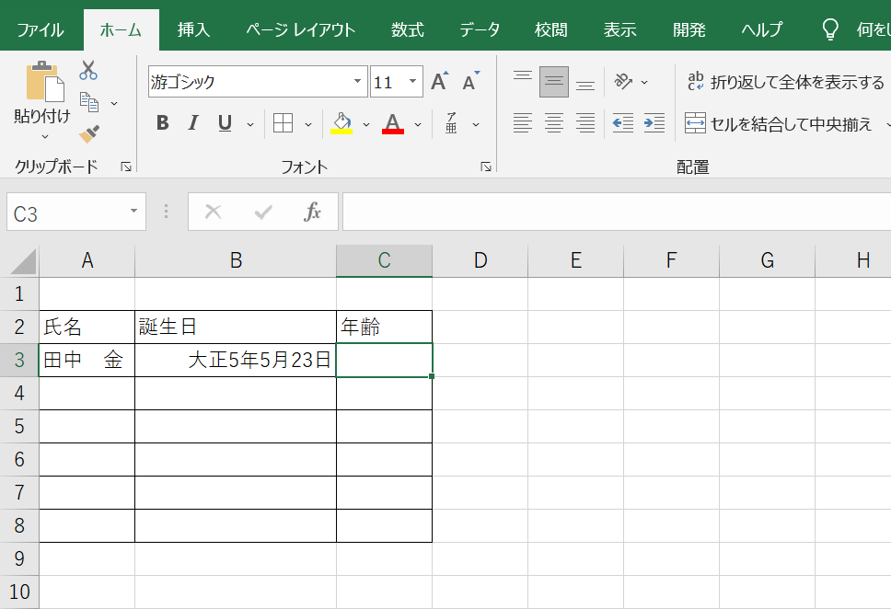Select the 年齢 header cell
Image resolution: width=891 pixels, height=609 pixels.
coord(384,327)
